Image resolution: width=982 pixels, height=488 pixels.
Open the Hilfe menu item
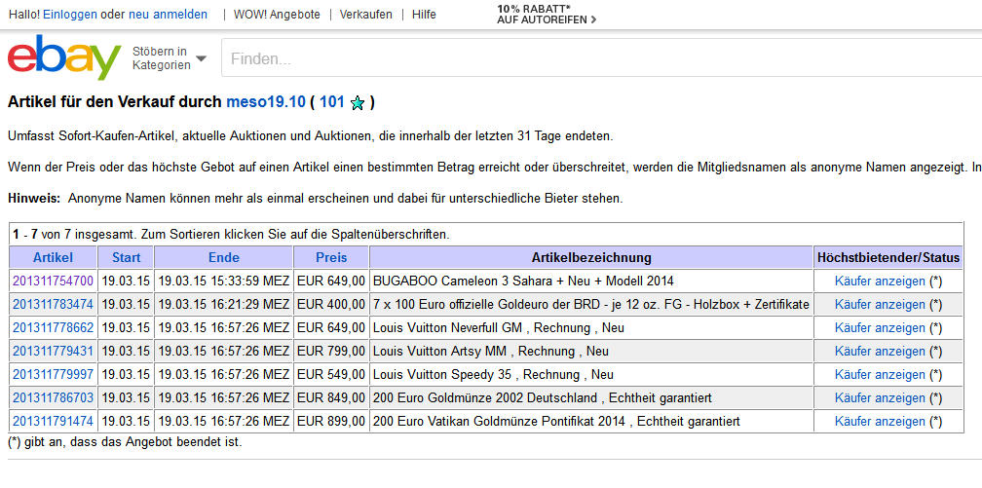click(x=424, y=15)
